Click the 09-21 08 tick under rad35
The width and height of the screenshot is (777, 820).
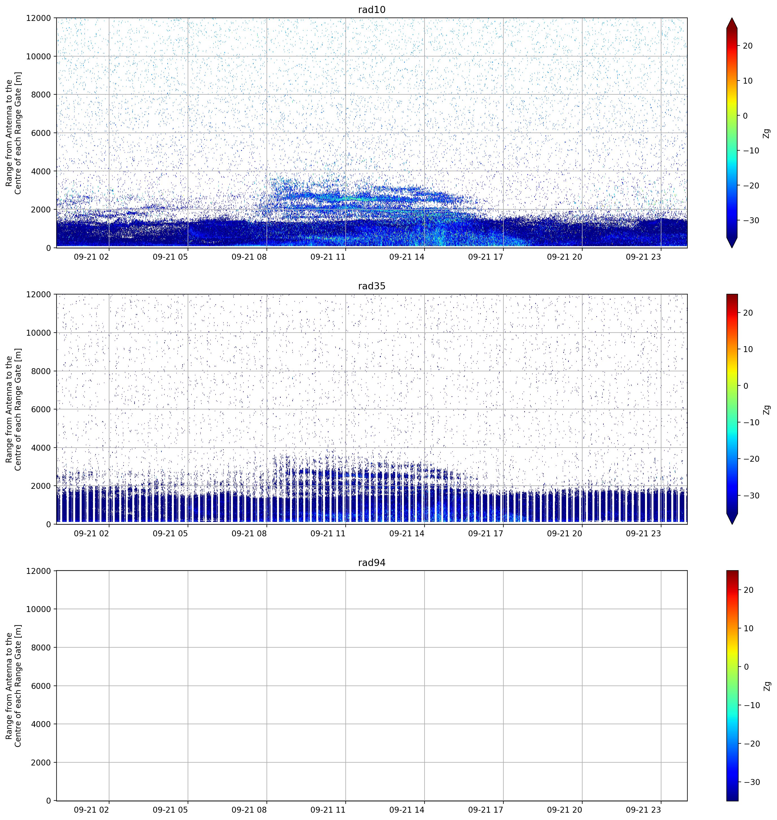[x=249, y=533]
